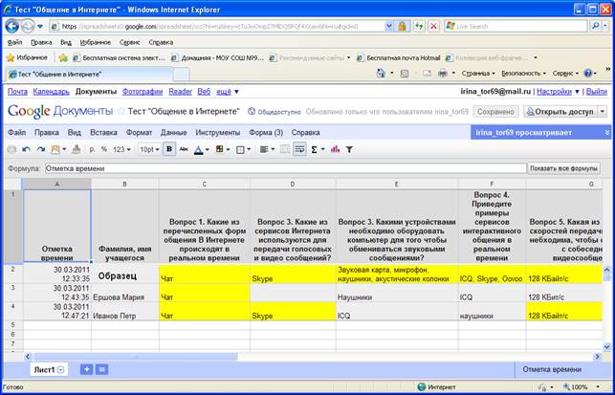Image resolution: width=615 pixels, height=395 pixels.
Task: Expand borders dropdown arrow
Action: (x=249, y=149)
